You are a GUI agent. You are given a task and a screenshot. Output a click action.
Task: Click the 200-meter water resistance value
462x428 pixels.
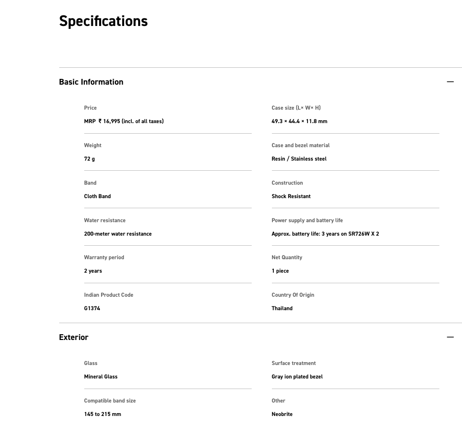pos(118,234)
